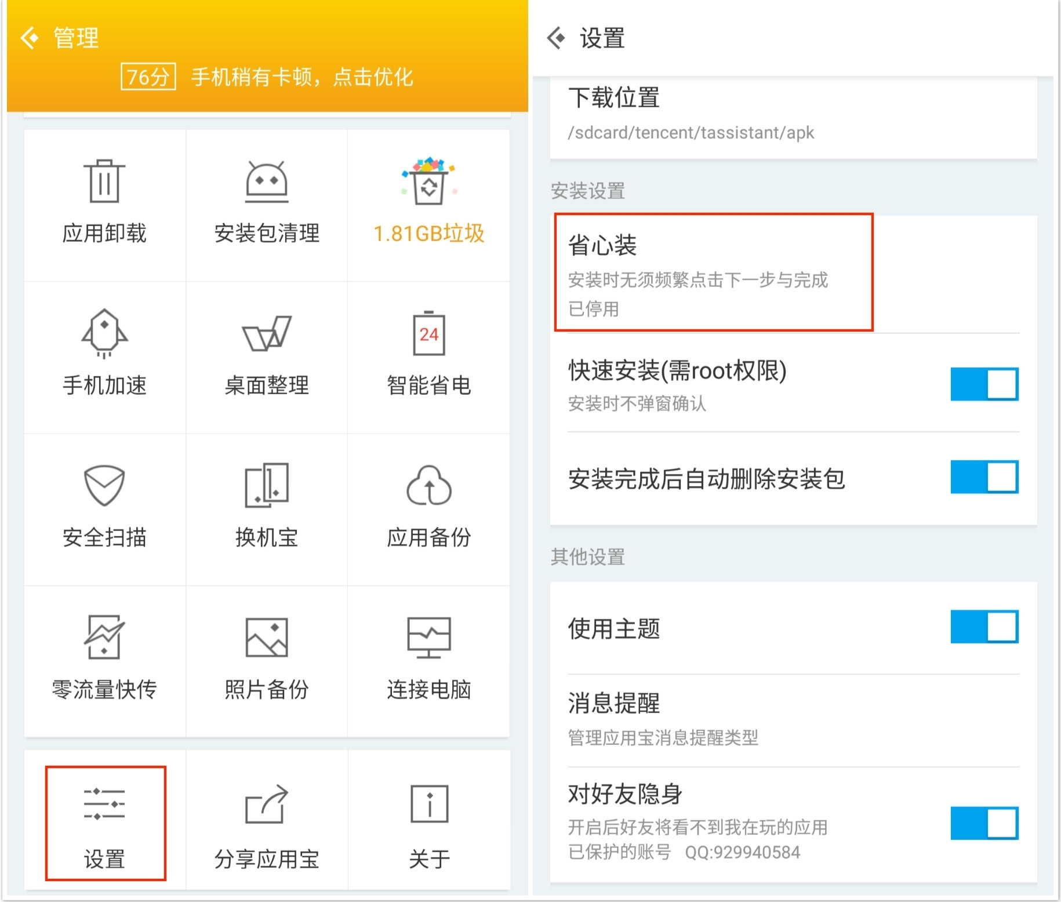Open the 安装包清理 android icon

(267, 181)
